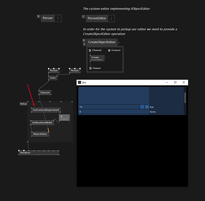Select the Renderer node
This screenshot has width=205, height=201.
tap(39, 153)
